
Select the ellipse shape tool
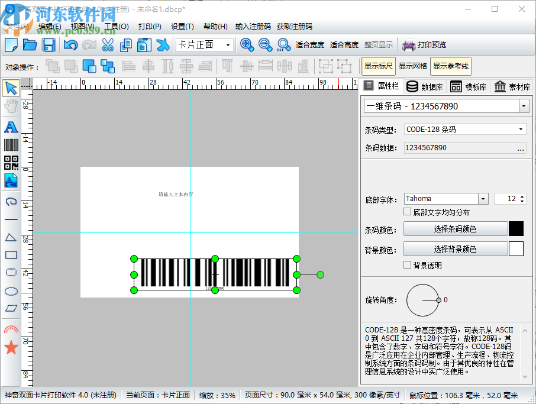click(x=11, y=290)
